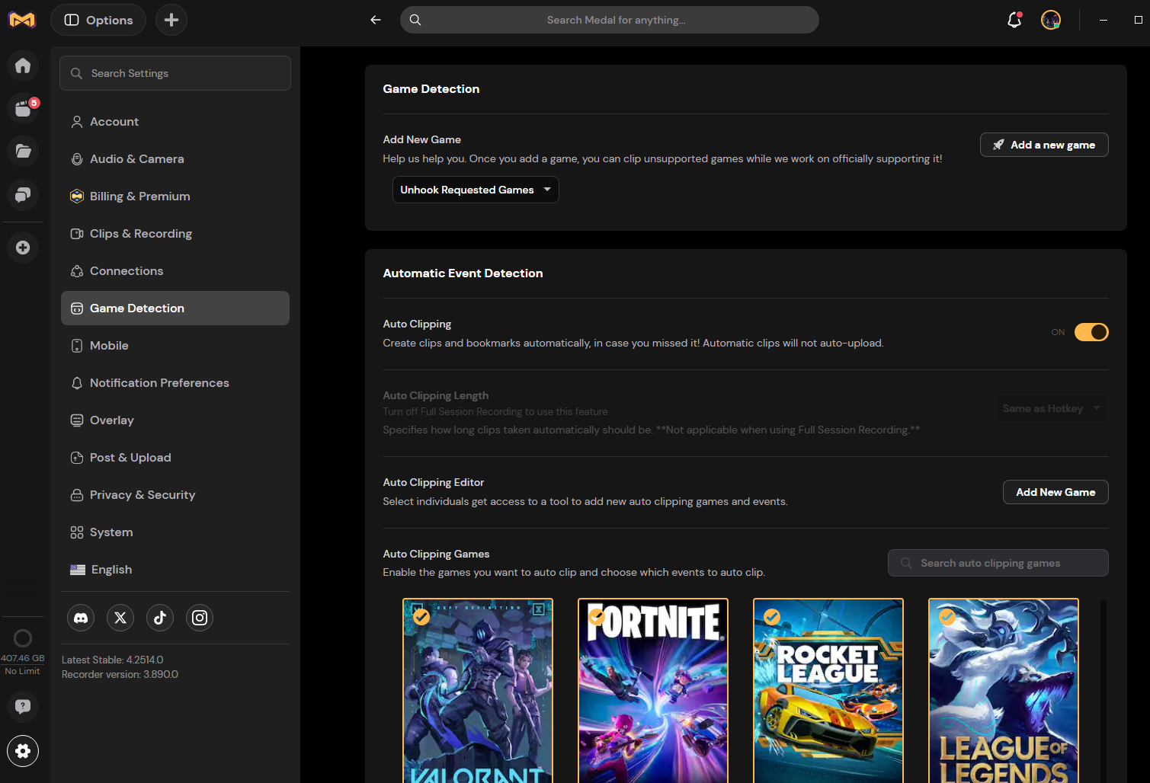Open Post & Upload settings
This screenshot has width=1150, height=783.
click(x=175, y=458)
